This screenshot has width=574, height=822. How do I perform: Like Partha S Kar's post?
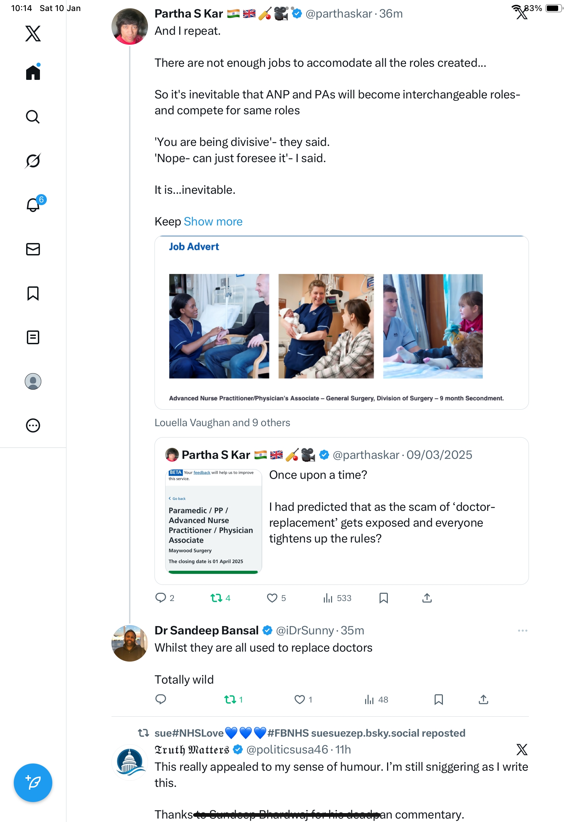click(x=272, y=598)
